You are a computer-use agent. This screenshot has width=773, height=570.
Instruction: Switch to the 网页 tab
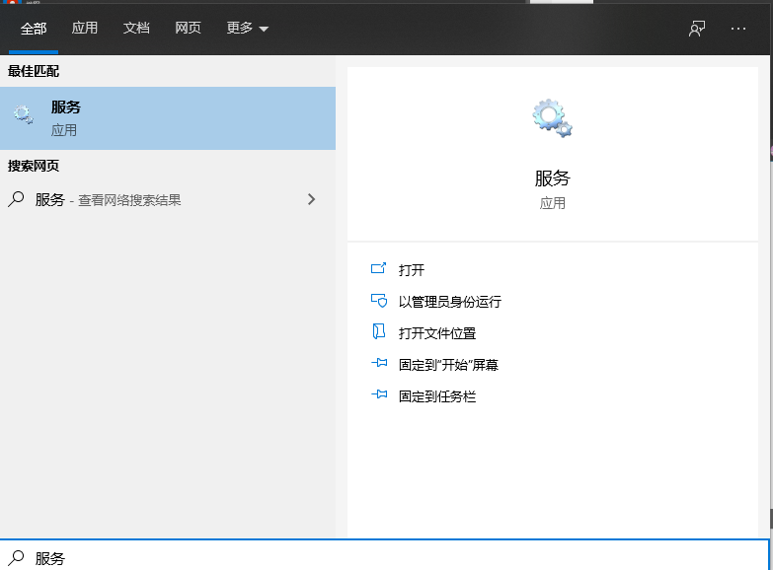click(188, 28)
